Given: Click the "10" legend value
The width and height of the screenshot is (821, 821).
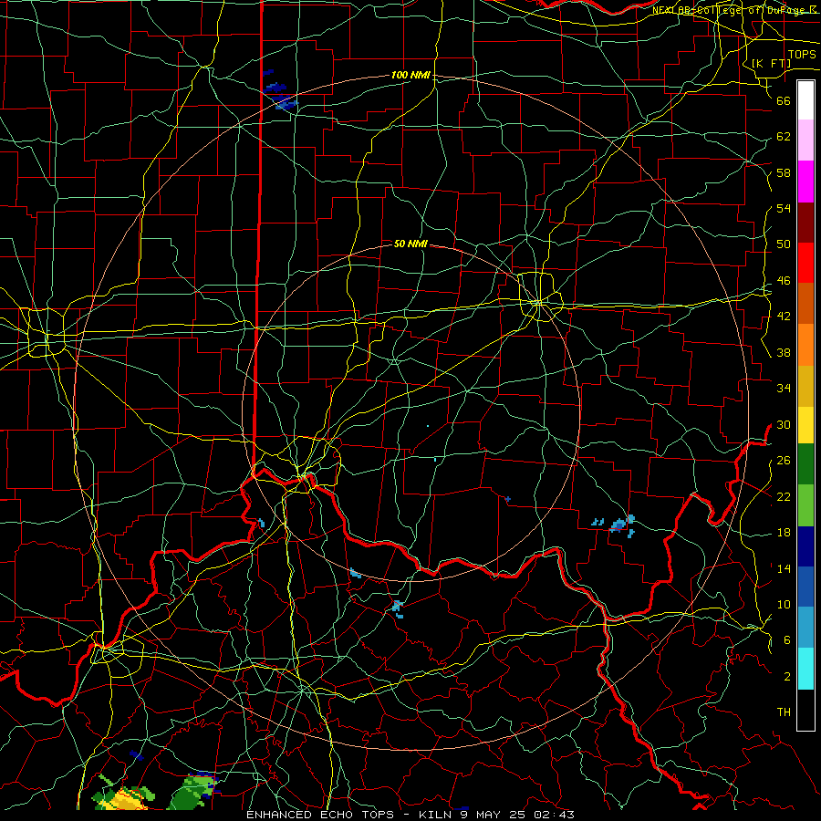Looking at the screenshot, I should (784, 605).
